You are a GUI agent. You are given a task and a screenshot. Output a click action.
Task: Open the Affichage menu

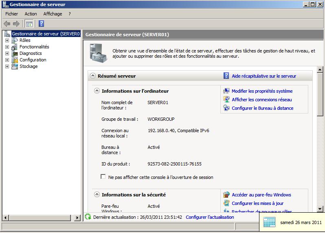[53, 14]
